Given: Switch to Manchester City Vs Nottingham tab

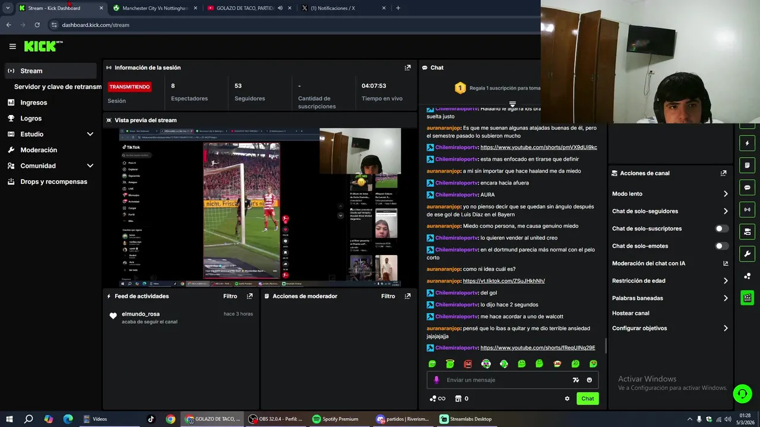Looking at the screenshot, I should [x=154, y=8].
